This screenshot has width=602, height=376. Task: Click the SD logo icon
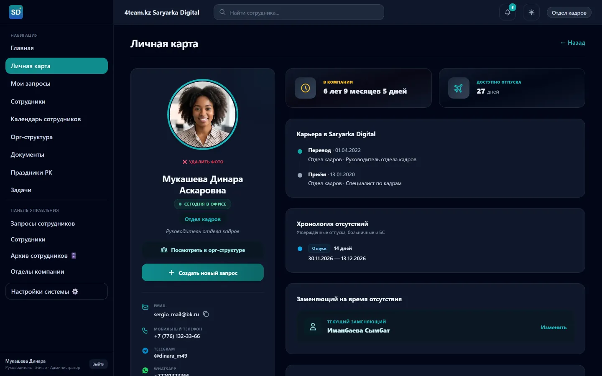[x=16, y=12]
